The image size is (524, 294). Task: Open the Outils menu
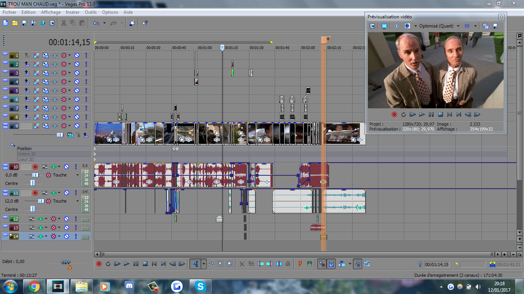(91, 12)
